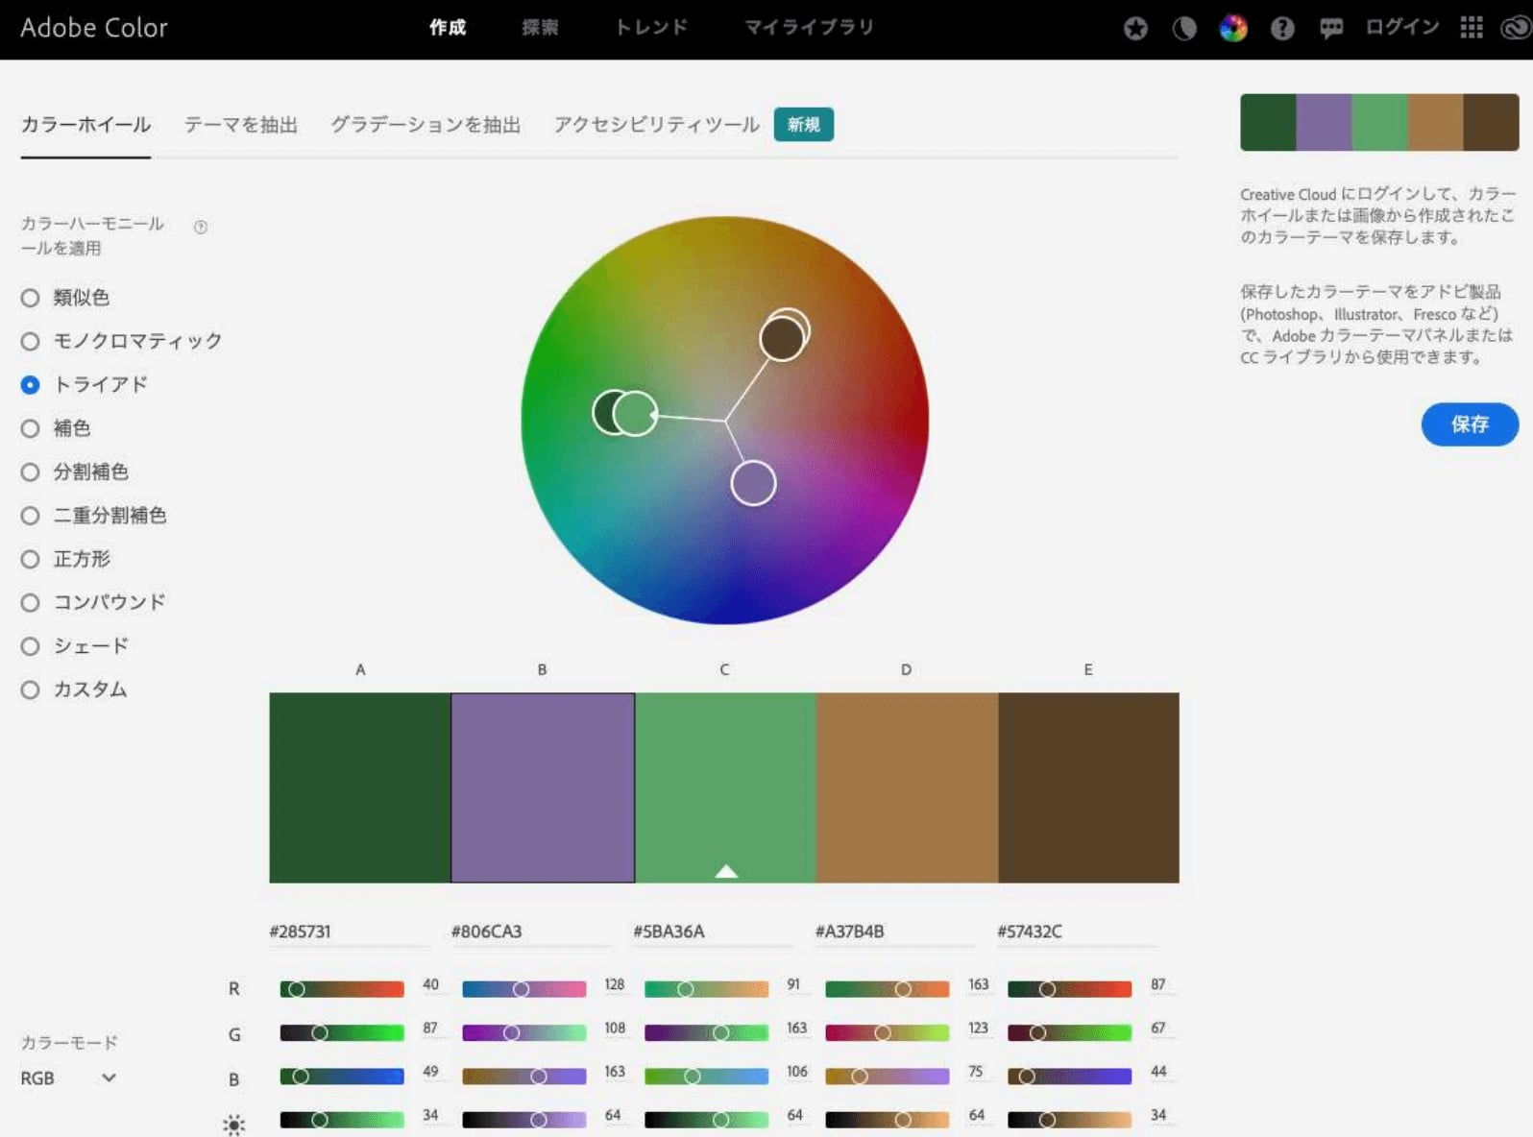Click the Adobe Color logo
The width and height of the screenshot is (1533, 1137).
click(94, 28)
